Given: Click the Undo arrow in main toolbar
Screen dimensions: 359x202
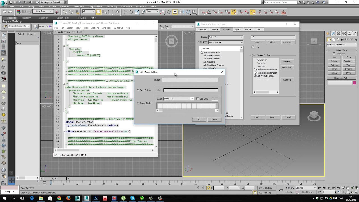Looking at the screenshot, I should tap(4, 12).
